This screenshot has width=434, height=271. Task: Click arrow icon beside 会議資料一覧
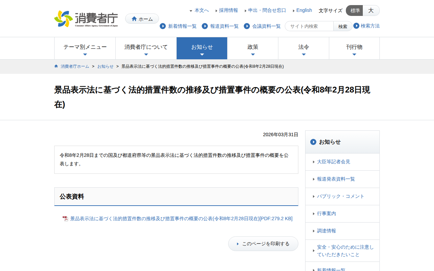[247, 26]
